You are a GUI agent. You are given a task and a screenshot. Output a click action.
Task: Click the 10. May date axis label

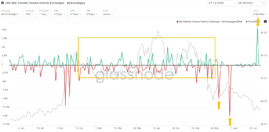195,128
